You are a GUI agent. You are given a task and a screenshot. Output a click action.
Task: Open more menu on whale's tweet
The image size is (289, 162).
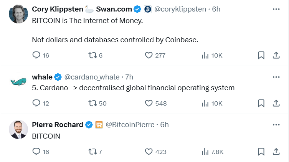(x=276, y=77)
